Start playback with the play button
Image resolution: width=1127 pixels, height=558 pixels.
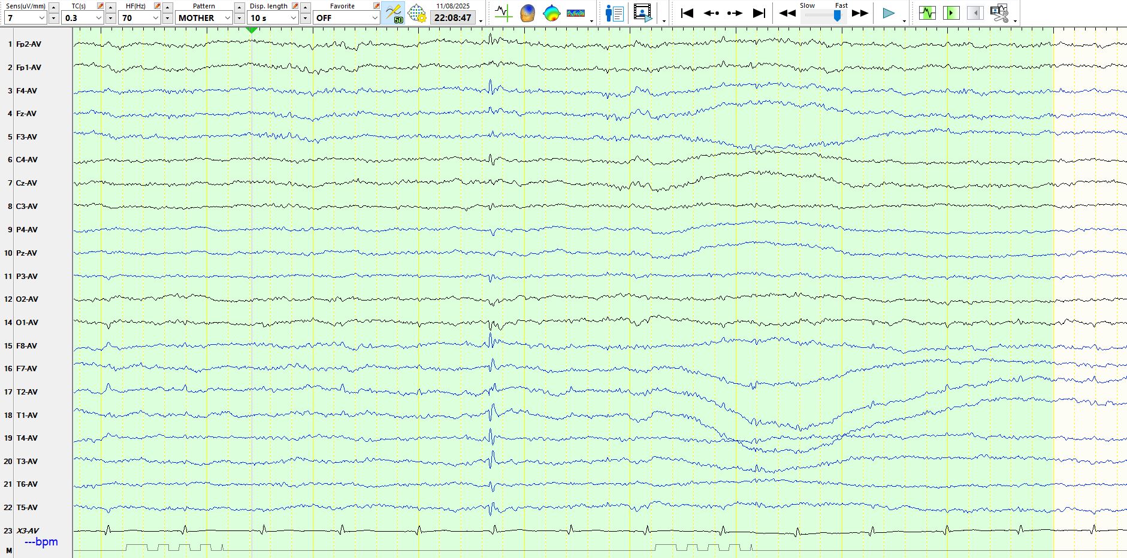(889, 13)
